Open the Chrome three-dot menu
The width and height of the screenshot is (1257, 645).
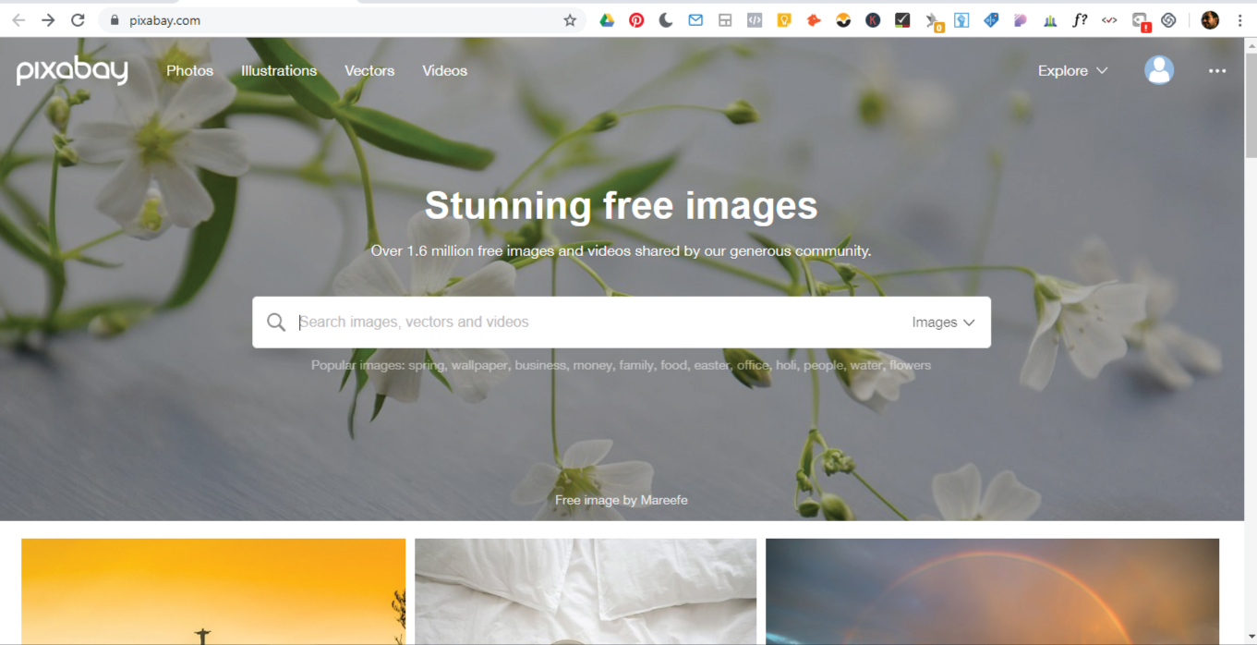[x=1240, y=20]
